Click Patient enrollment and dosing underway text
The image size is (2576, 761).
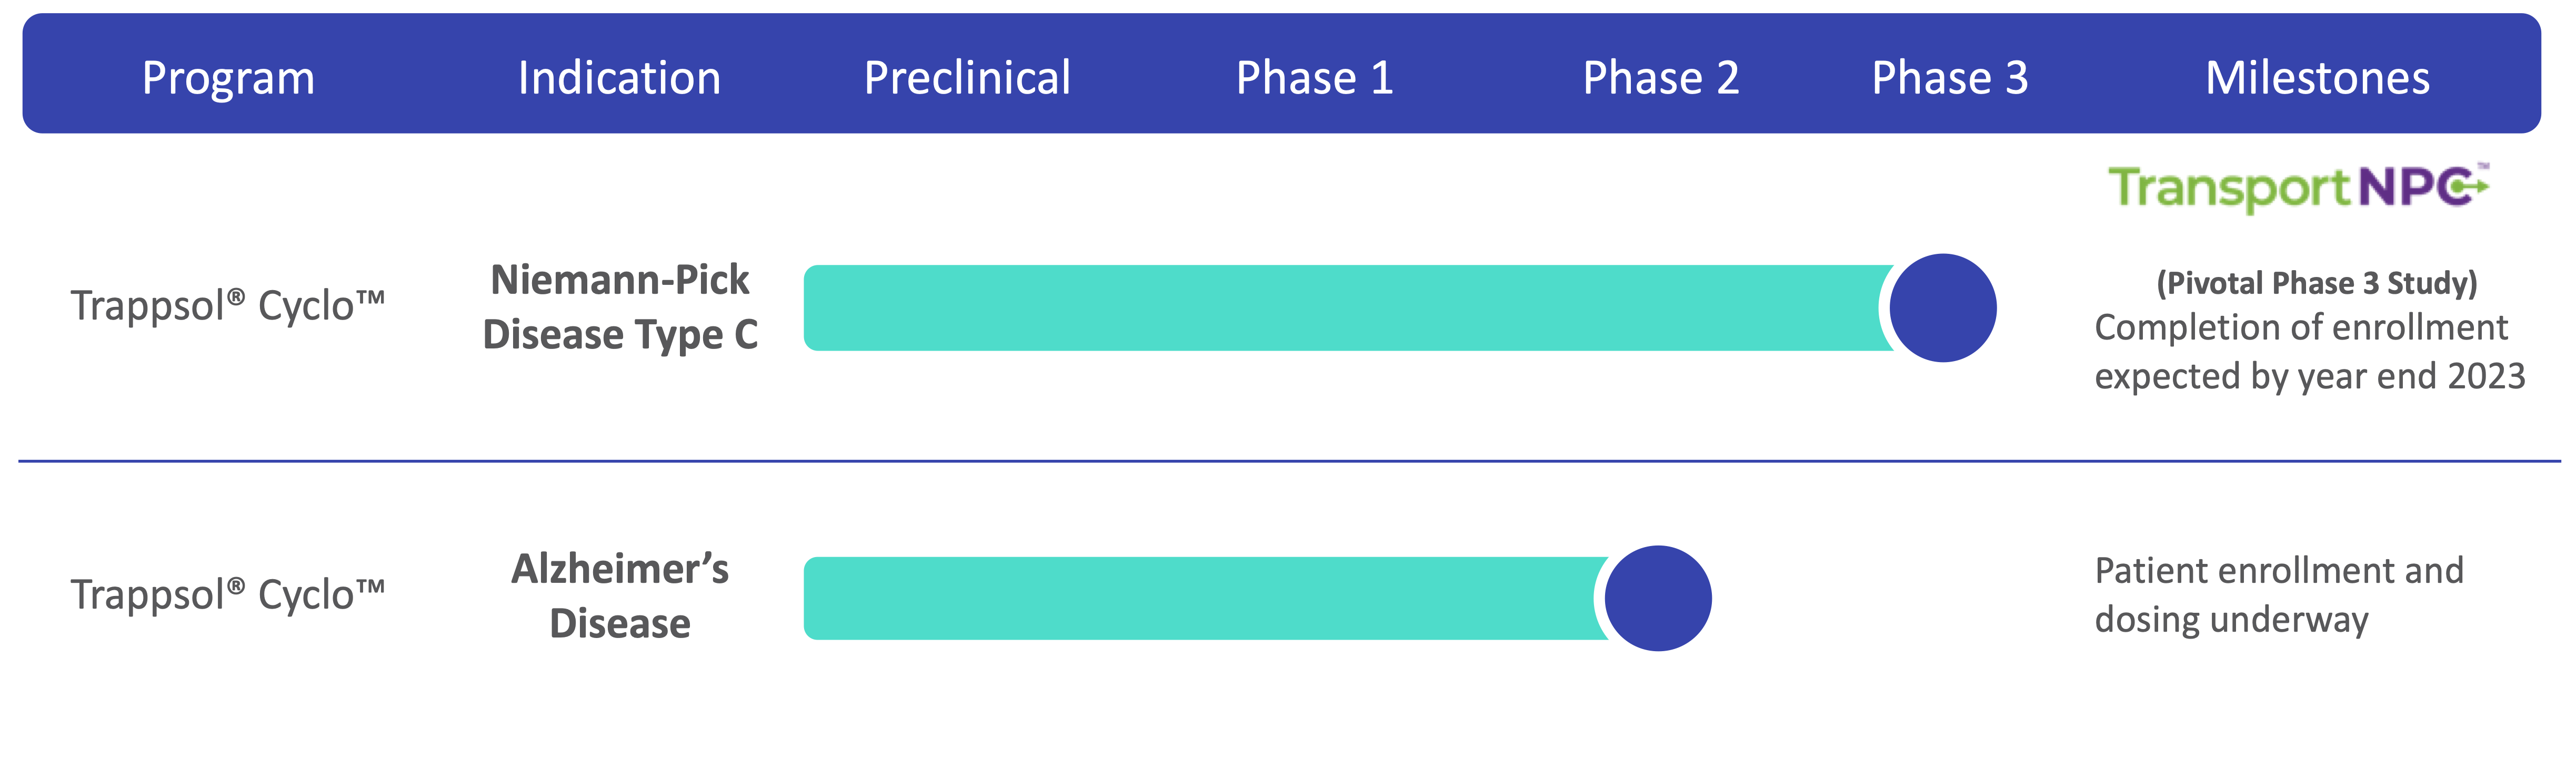tap(2279, 595)
